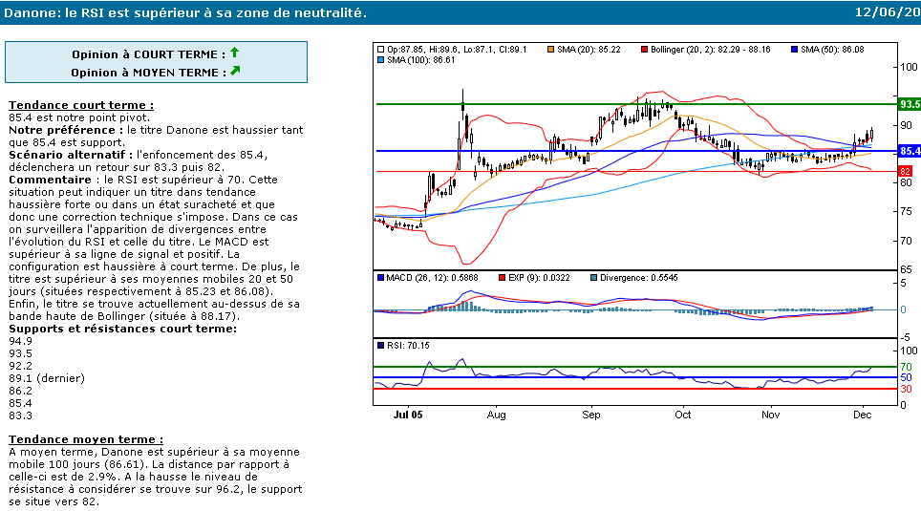Click 'EXP (9): 0.0322' legend text
The width and height of the screenshot is (921, 511).
click(x=539, y=278)
